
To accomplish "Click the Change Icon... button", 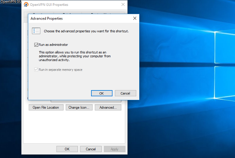I will [79, 108].
